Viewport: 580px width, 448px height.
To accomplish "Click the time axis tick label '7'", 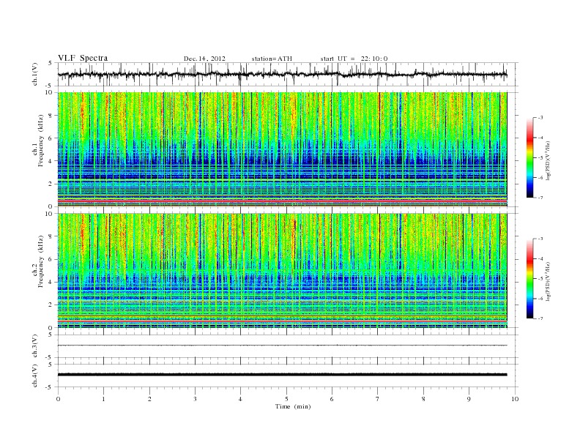I will (378, 399).
